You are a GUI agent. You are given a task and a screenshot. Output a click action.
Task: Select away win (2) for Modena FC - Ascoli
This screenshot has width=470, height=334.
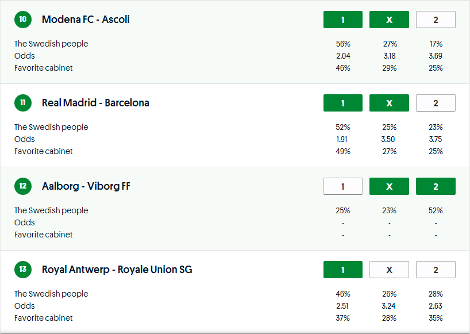436,20
